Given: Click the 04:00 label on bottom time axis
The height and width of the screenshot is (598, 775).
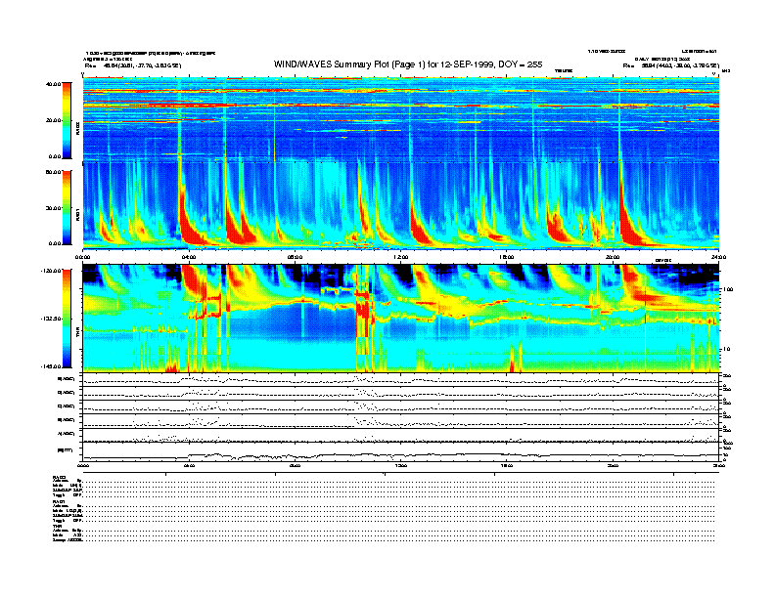Looking at the screenshot, I should 189,465.
